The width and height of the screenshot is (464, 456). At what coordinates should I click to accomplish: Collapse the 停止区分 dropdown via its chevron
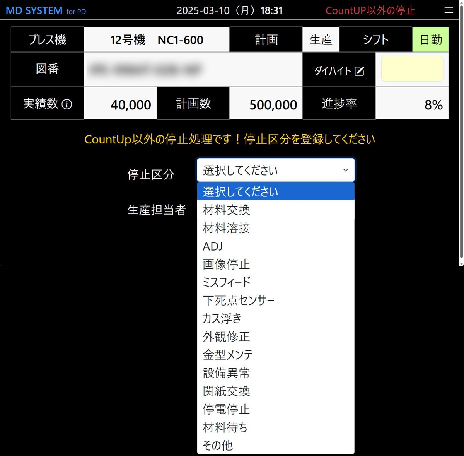pos(346,170)
